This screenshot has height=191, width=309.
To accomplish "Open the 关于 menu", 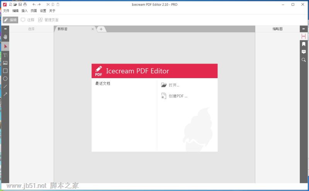I will pyautogui.click(x=52, y=11).
